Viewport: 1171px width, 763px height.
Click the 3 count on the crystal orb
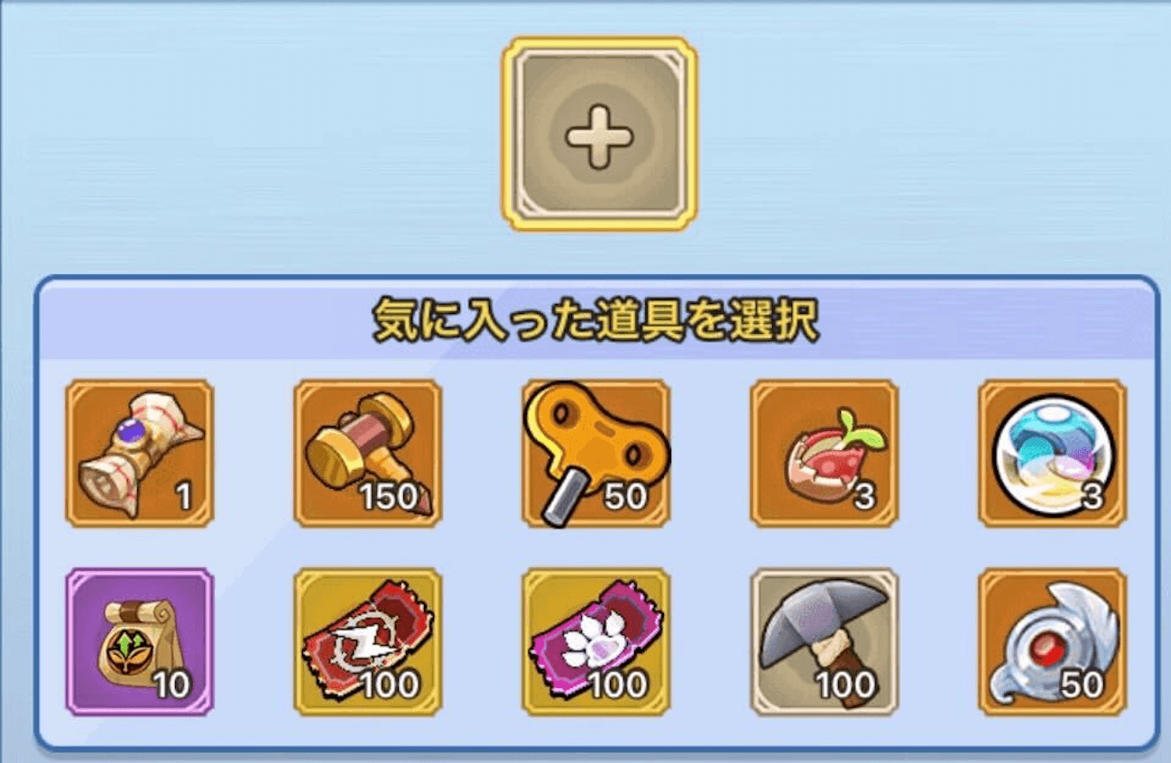click(1093, 497)
